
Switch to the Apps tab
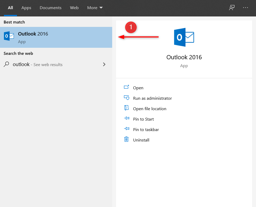26,8
